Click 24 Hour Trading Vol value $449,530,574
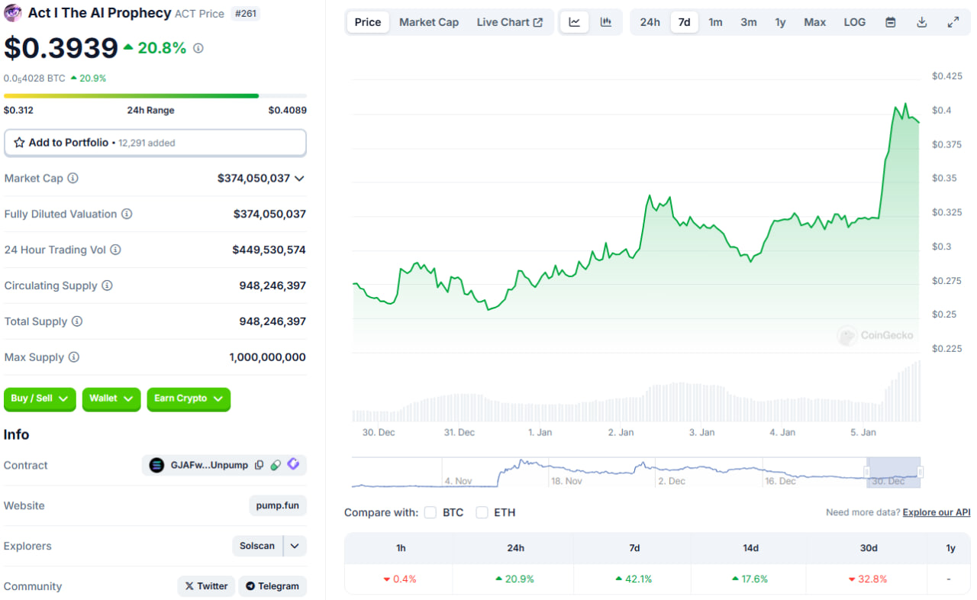This screenshot has height=600, width=977. tap(269, 250)
